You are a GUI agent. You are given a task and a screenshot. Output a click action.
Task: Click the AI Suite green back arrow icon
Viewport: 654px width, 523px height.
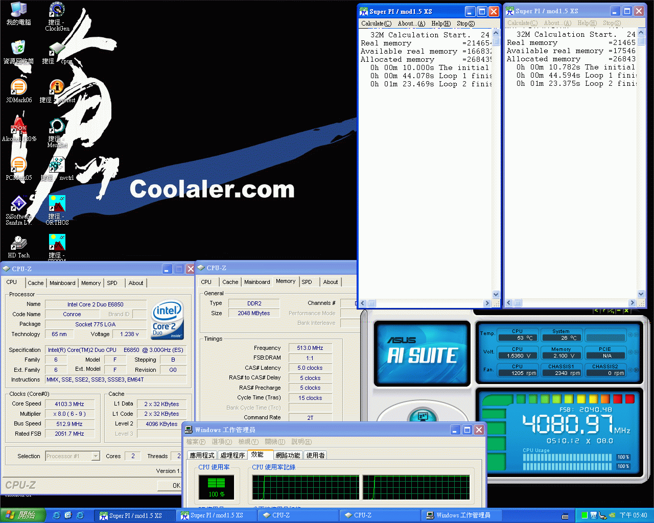tap(596, 311)
